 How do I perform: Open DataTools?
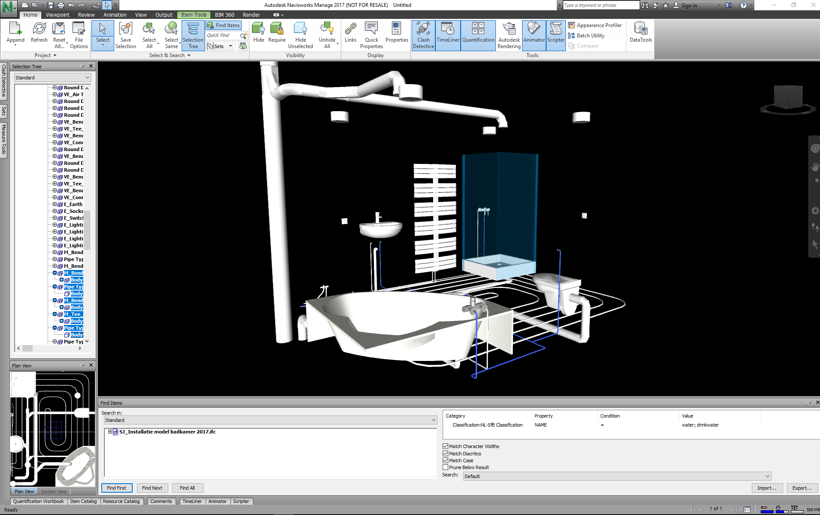[x=641, y=32]
